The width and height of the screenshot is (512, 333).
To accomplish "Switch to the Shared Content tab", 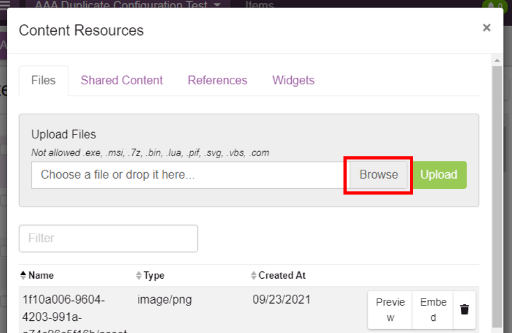I will pyautogui.click(x=121, y=80).
